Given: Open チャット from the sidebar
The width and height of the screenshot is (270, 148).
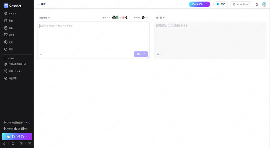Looking at the screenshot, I should coord(10,13).
